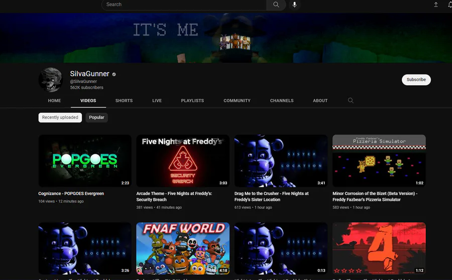Click title Arcade Theme - Security Breach
The width and height of the screenshot is (452, 280).
[174, 196]
